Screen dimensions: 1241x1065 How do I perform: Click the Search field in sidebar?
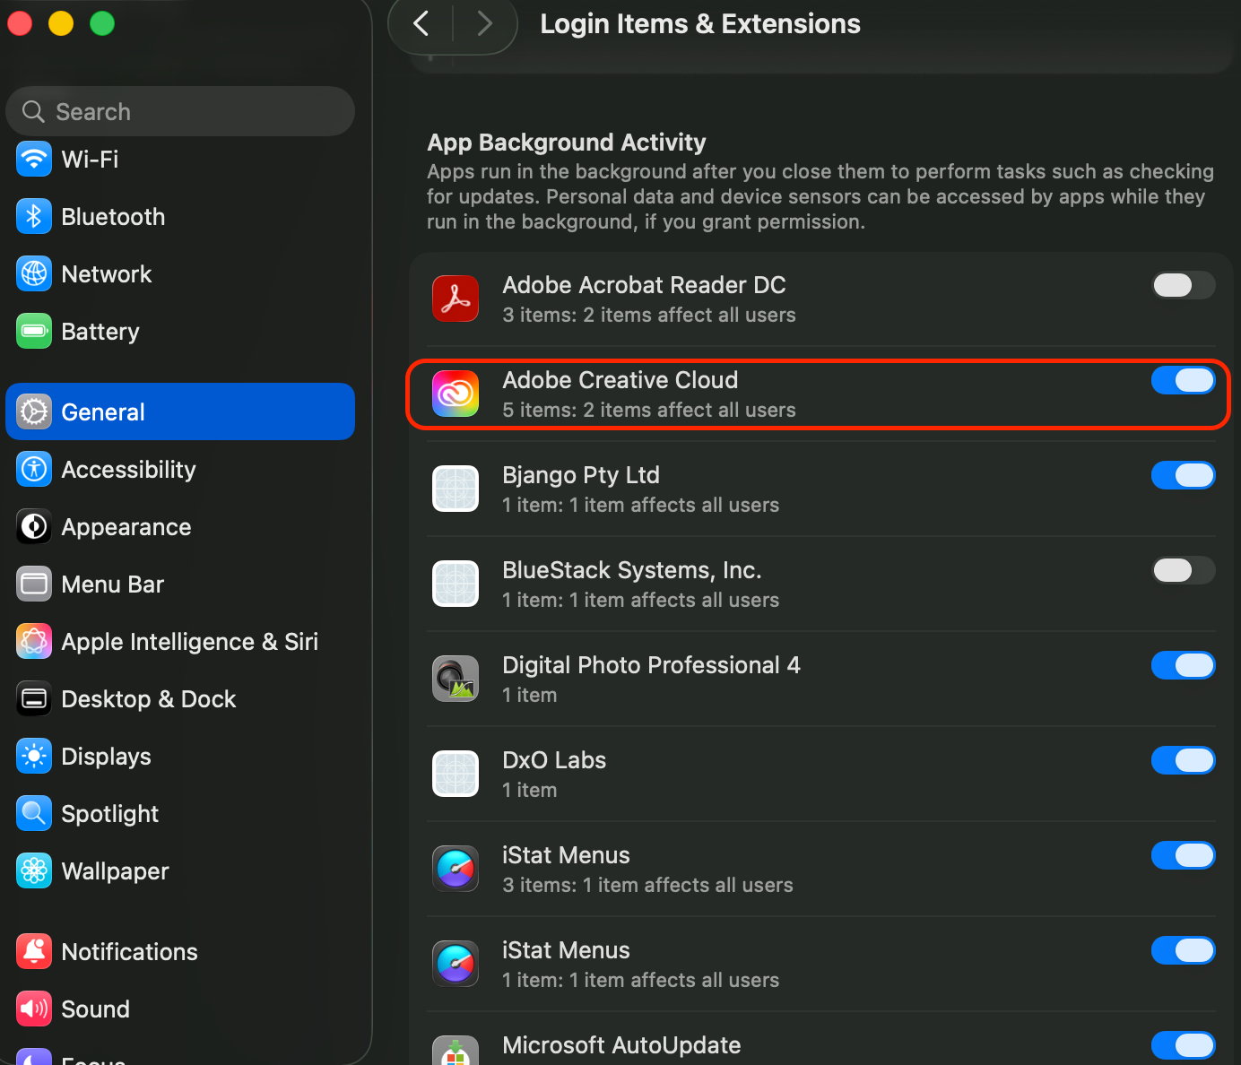point(179,111)
